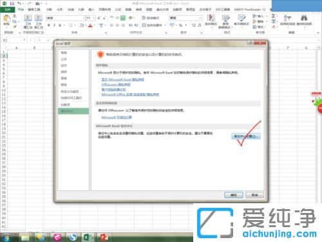Toggle Bold formatting in the ribbon
This screenshot has height=242, width=322.
(x=49, y=25)
